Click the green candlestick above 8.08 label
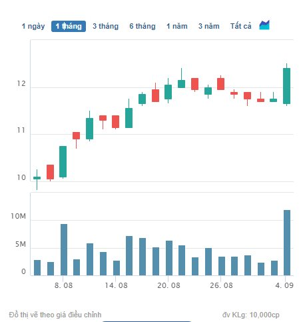Screen dimensions: 303x322 coord(63,161)
